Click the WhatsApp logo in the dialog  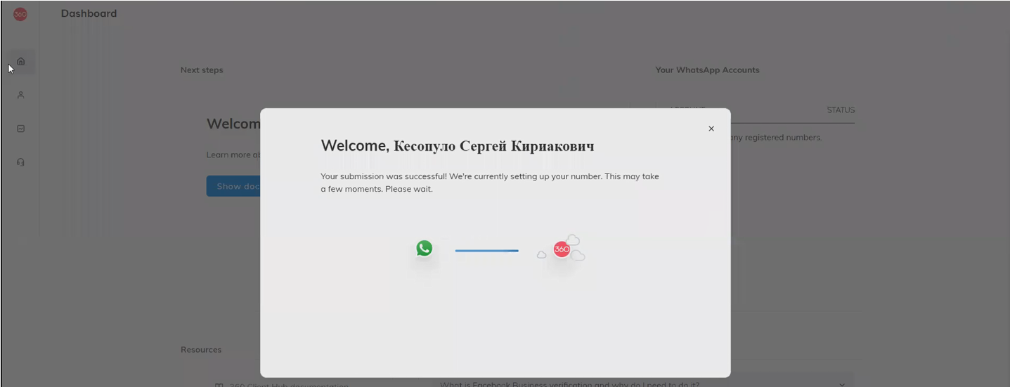pos(424,249)
